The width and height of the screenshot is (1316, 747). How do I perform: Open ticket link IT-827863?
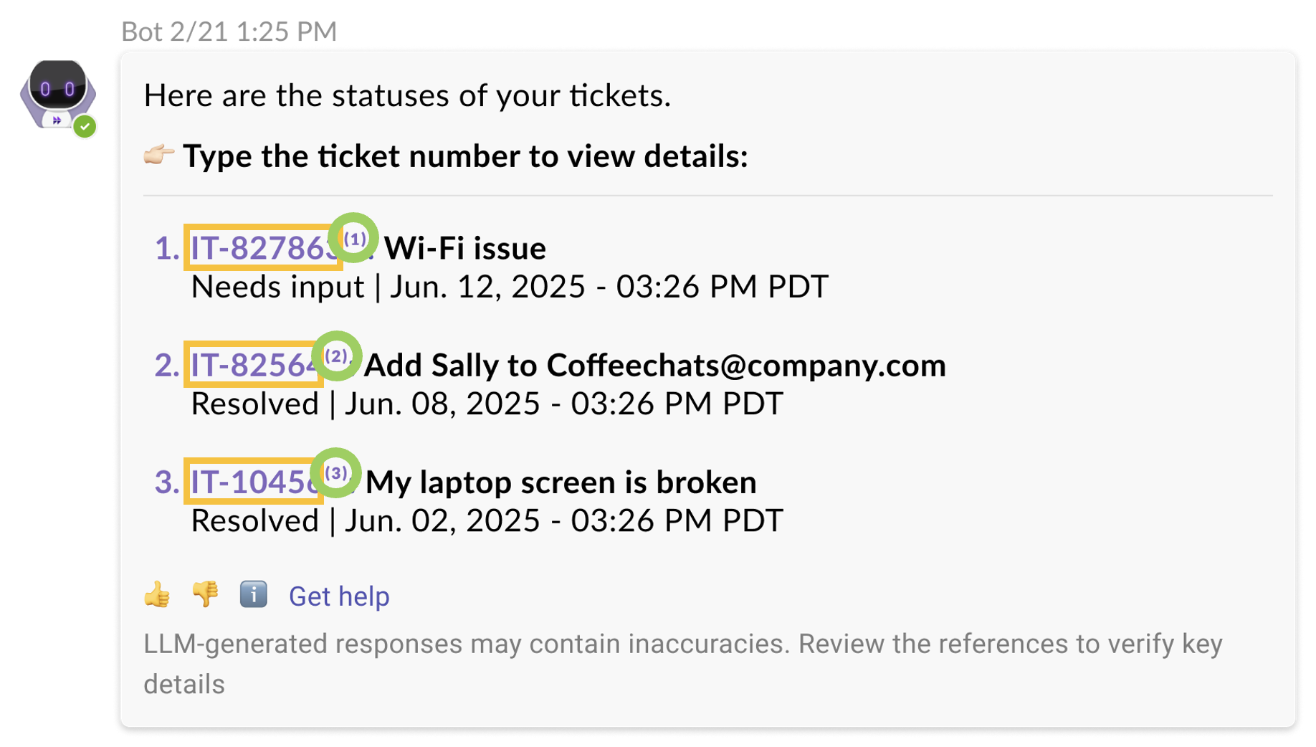[x=263, y=248]
